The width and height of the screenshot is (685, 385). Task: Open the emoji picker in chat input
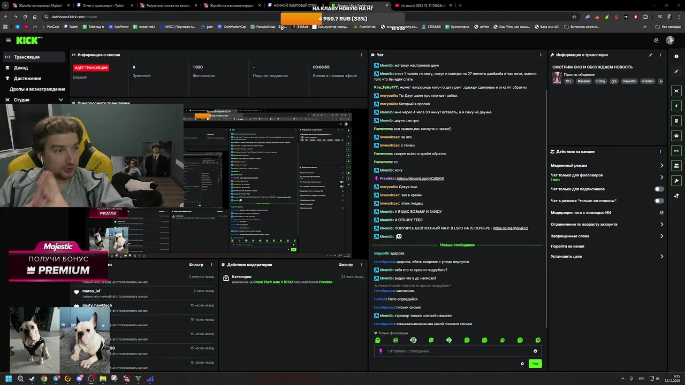pyautogui.click(x=535, y=351)
